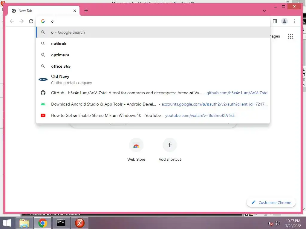The width and height of the screenshot is (306, 229).
Task: Open the YouTube Stereo Mix suggestion
Action: pos(153,115)
